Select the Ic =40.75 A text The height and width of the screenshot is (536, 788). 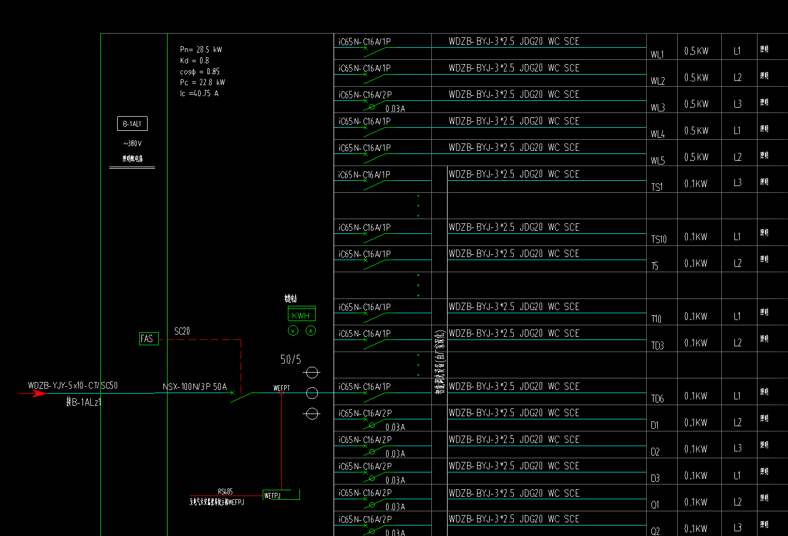199,94
